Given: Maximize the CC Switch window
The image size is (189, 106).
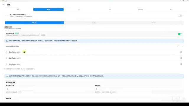Looking at the screenshot, I should 184,1.
